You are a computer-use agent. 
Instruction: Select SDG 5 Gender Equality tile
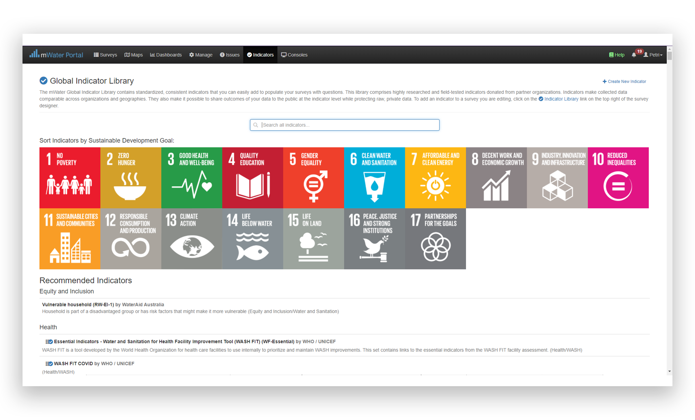tap(314, 178)
